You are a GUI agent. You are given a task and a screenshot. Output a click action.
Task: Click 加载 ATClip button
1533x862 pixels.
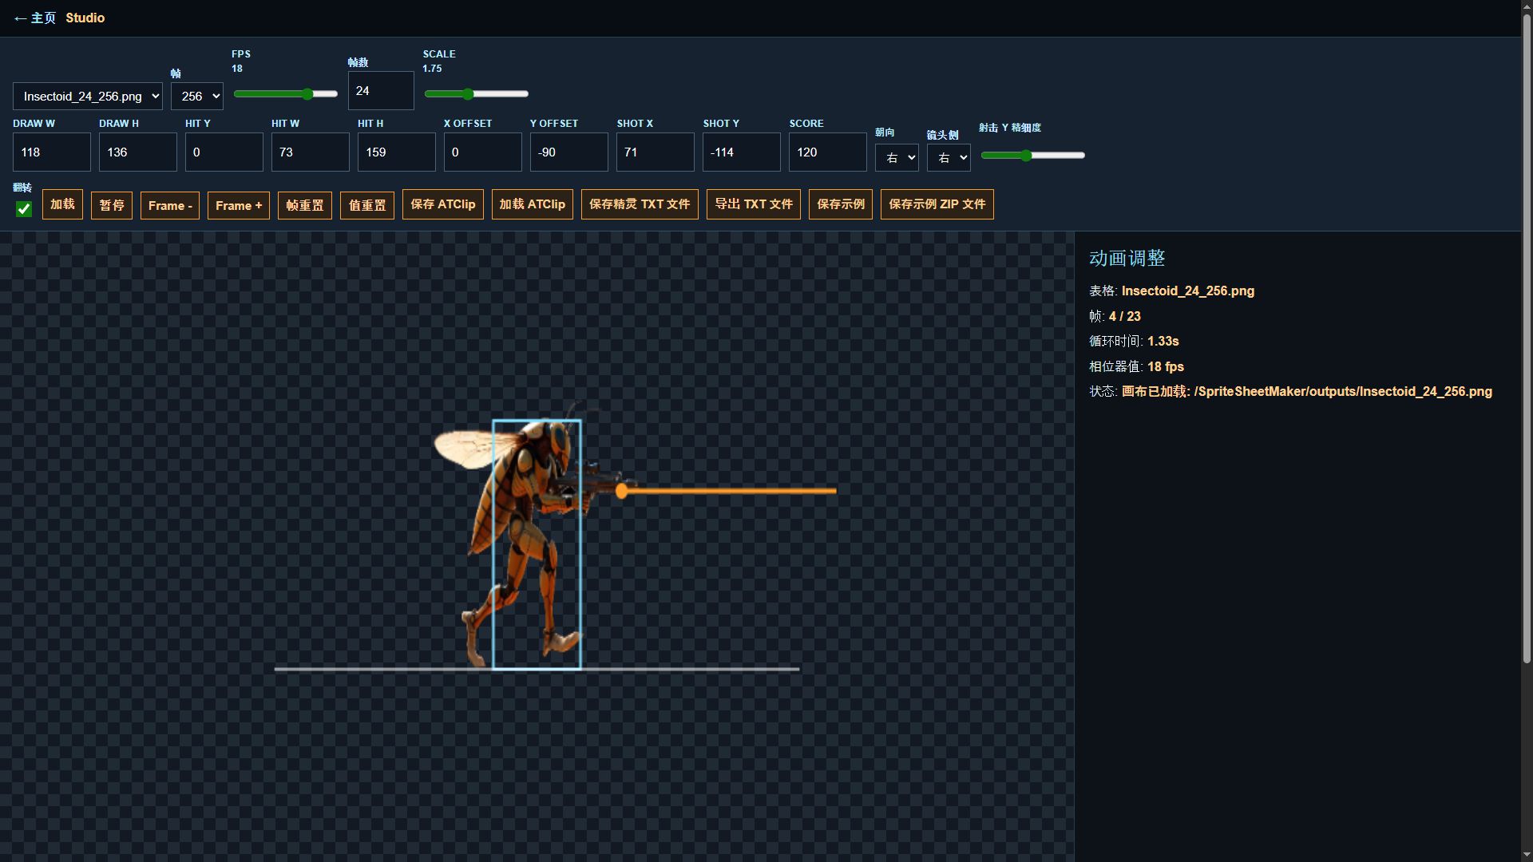[533, 204]
